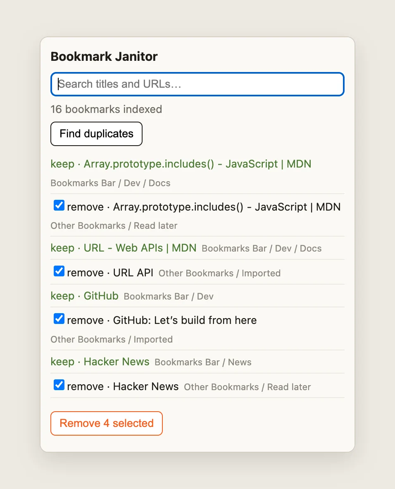Click the keep Hacker News entry title

click(x=100, y=362)
